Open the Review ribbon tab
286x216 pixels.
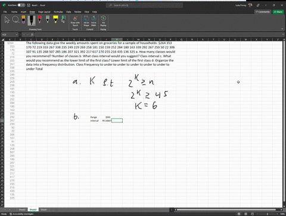(x=78, y=12)
